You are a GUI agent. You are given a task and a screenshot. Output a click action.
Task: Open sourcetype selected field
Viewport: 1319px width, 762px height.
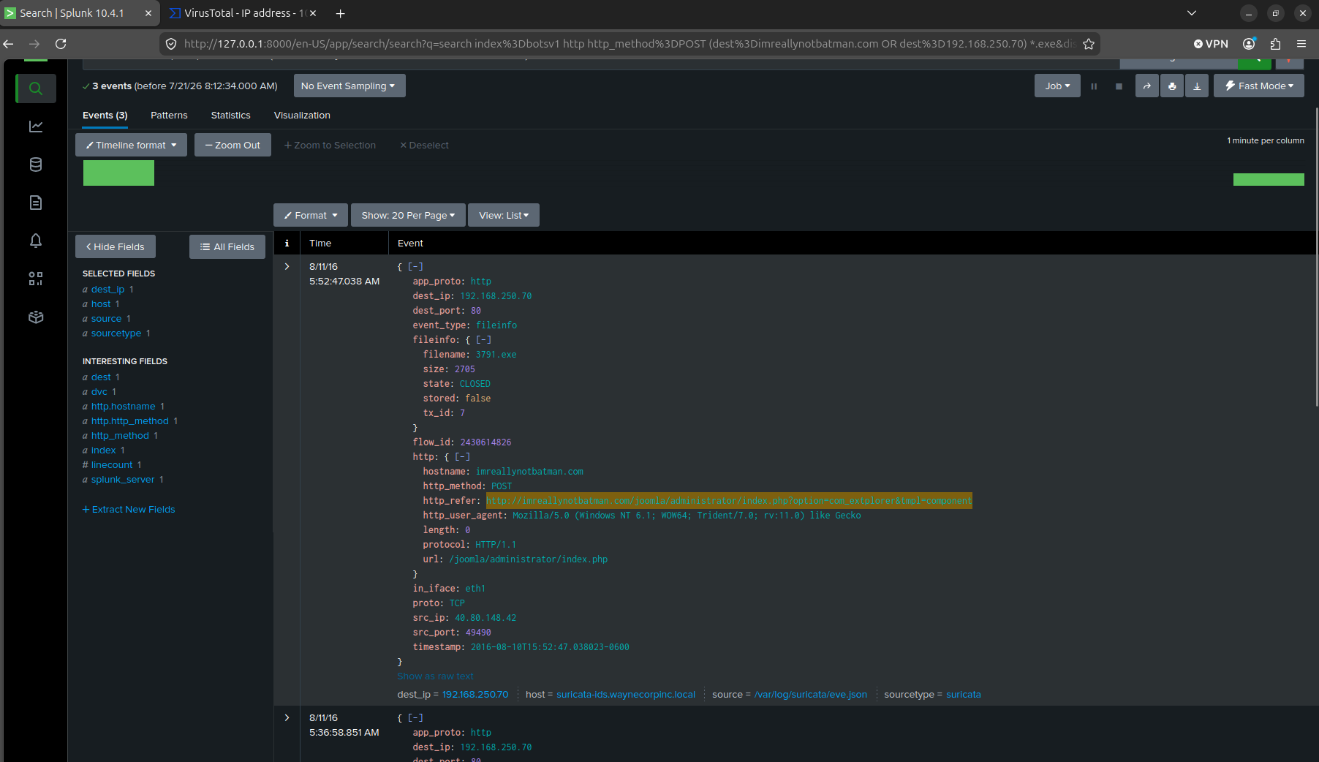pos(116,333)
